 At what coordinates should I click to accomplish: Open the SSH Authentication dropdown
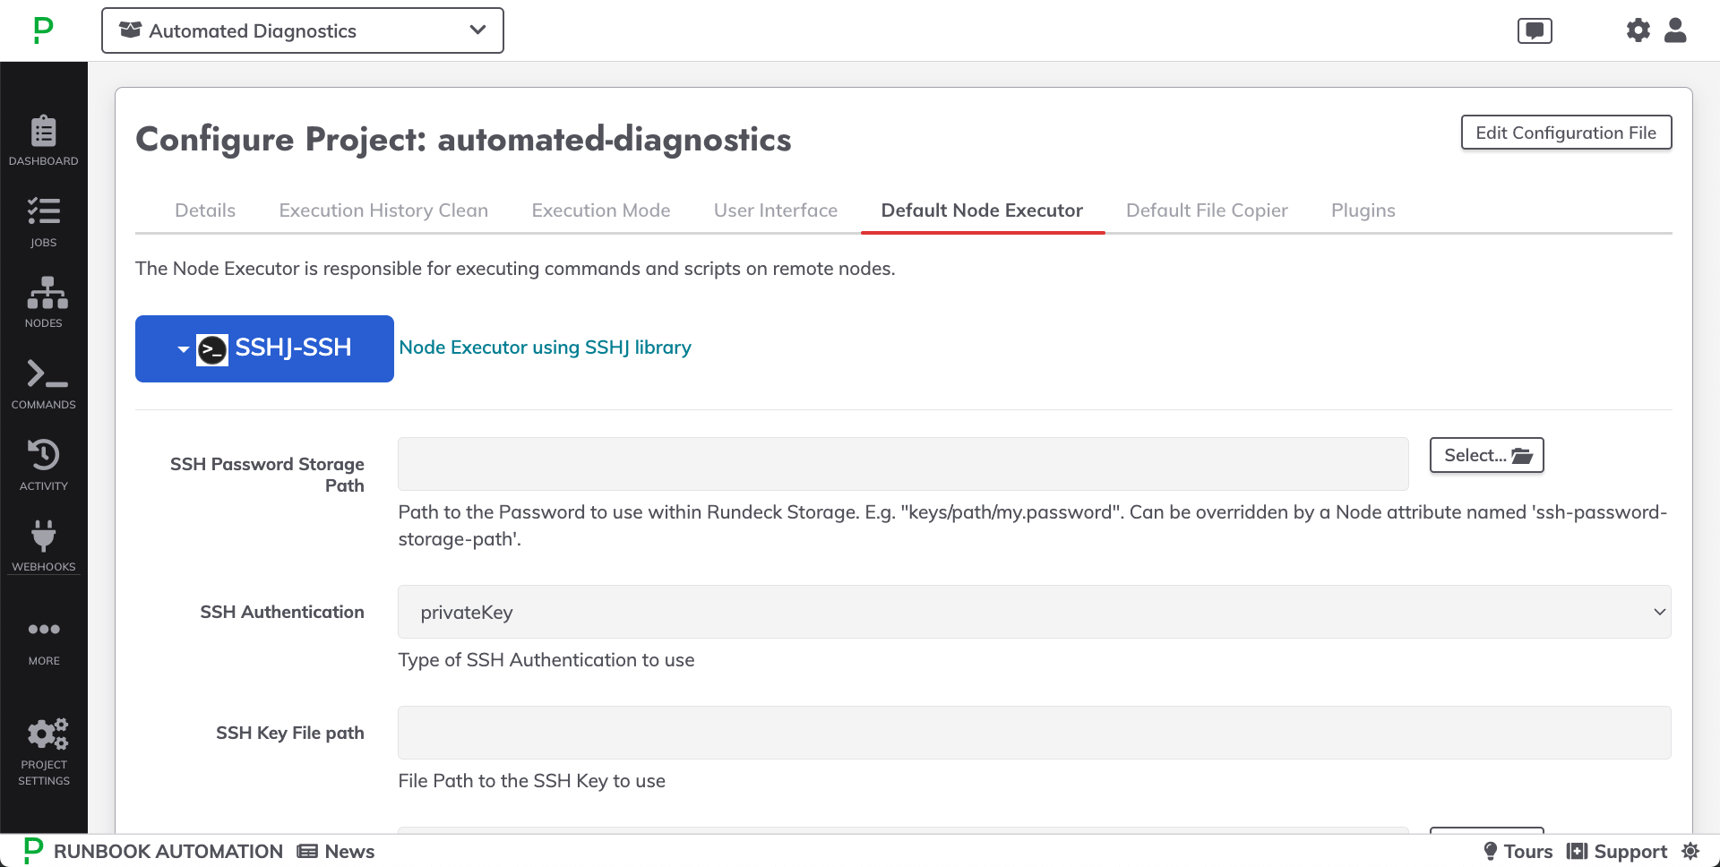[x=1034, y=612]
